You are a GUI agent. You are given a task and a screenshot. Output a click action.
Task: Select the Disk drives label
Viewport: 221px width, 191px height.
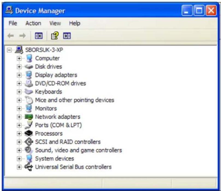[x=48, y=66]
